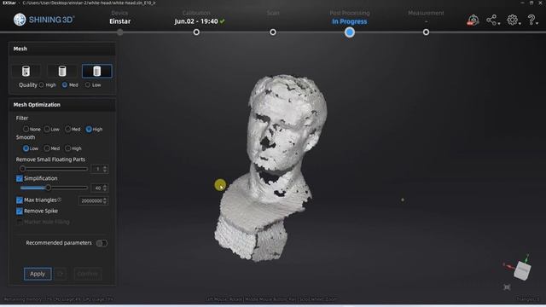
Task: Click the view orientation cube
Action: [x=522, y=270]
